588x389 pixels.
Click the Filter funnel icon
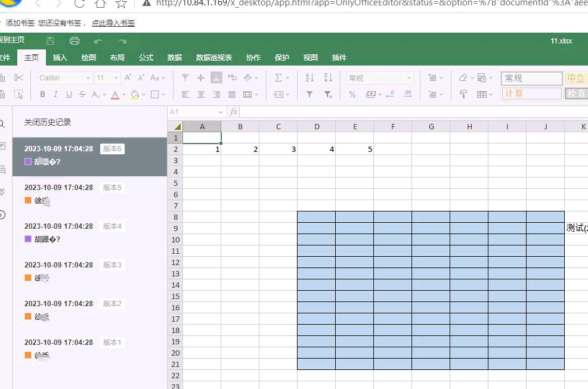pos(310,95)
